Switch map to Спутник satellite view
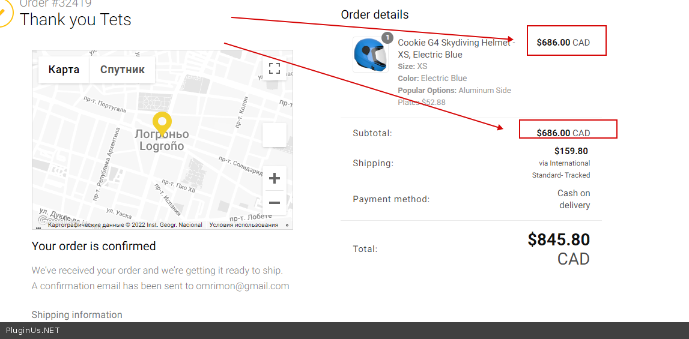Screen dimensions: 689x339 (123, 70)
